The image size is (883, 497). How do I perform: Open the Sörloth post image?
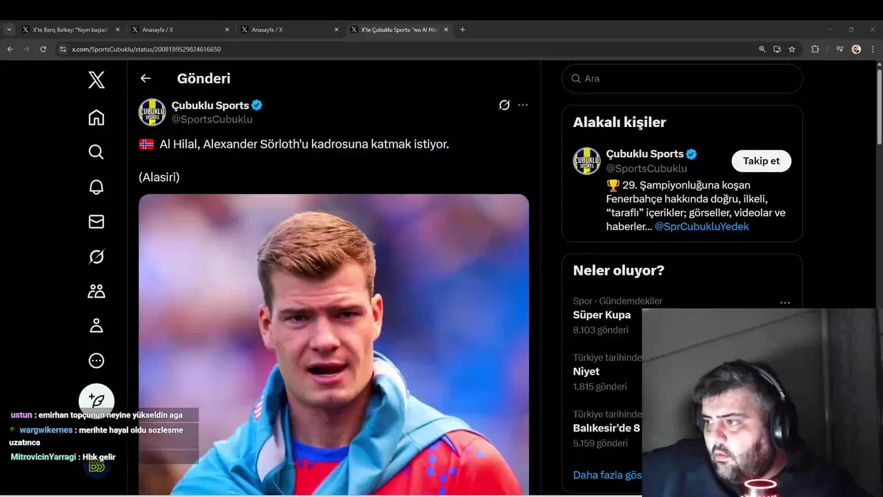point(334,344)
